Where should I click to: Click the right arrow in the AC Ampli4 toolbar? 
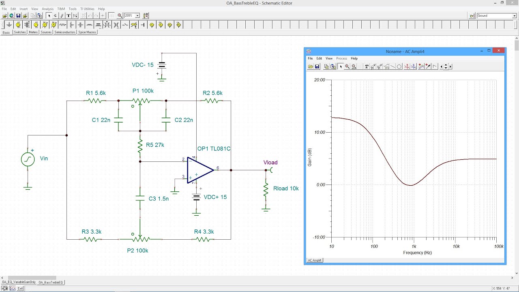(450, 67)
